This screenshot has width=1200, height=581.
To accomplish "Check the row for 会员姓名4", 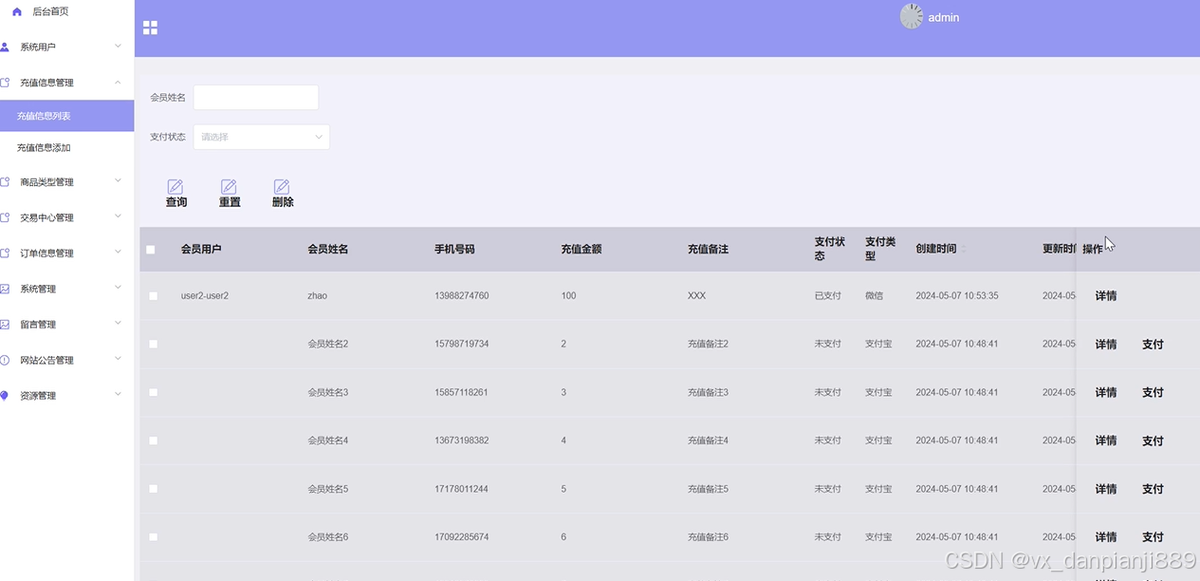I will [x=154, y=440].
